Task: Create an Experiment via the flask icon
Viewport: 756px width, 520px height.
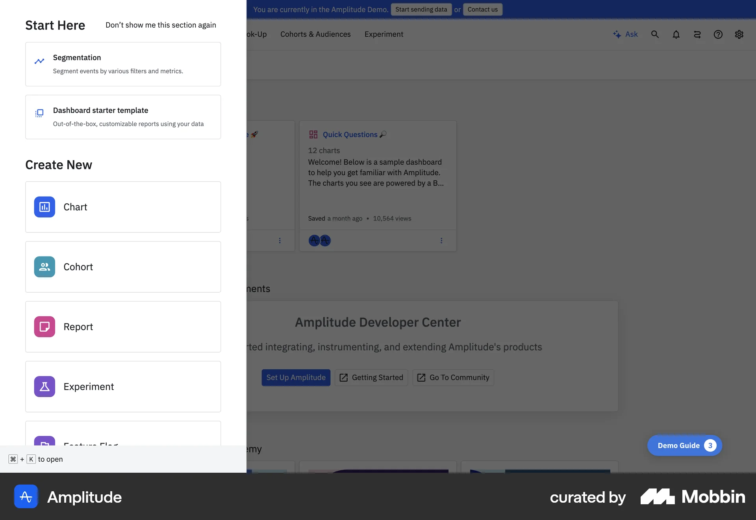Action: (x=44, y=386)
